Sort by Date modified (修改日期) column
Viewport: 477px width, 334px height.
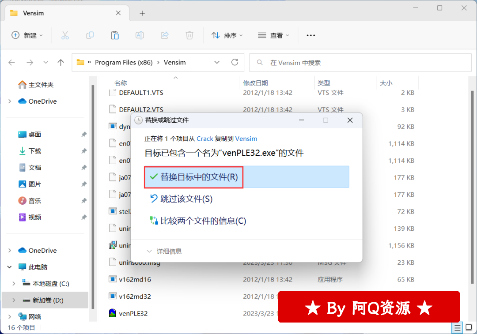255,83
